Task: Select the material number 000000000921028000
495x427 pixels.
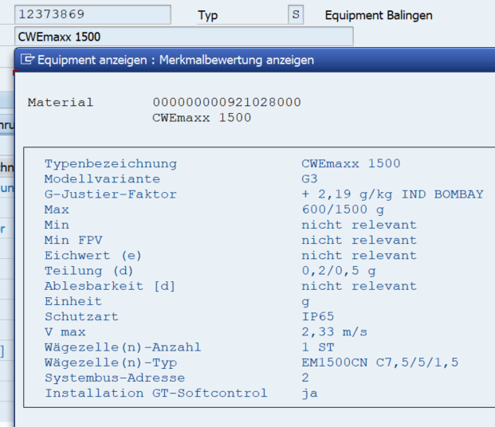Action: tap(226, 103)
